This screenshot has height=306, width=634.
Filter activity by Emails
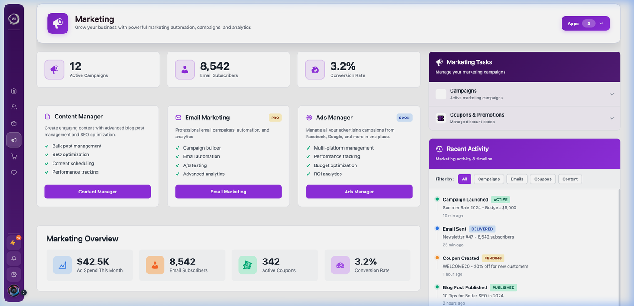pyautogui.click(x=517, y=179)
